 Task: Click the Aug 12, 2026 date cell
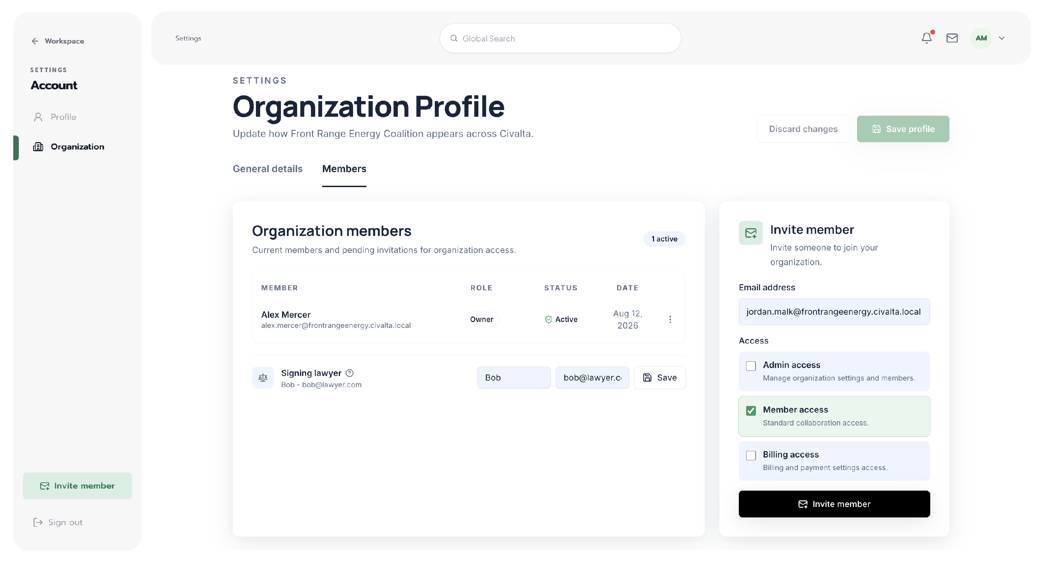click(x=627, y=320)
